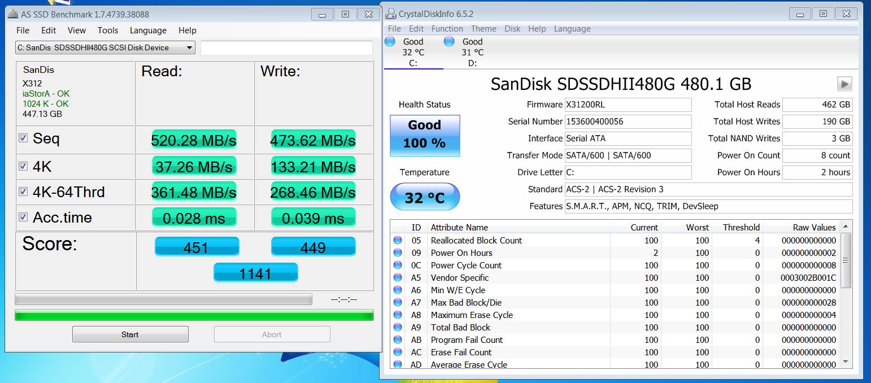Click the green benchmark progress bar
The height and width of the screenshot is (383, 871).
[x=194, y=315]
